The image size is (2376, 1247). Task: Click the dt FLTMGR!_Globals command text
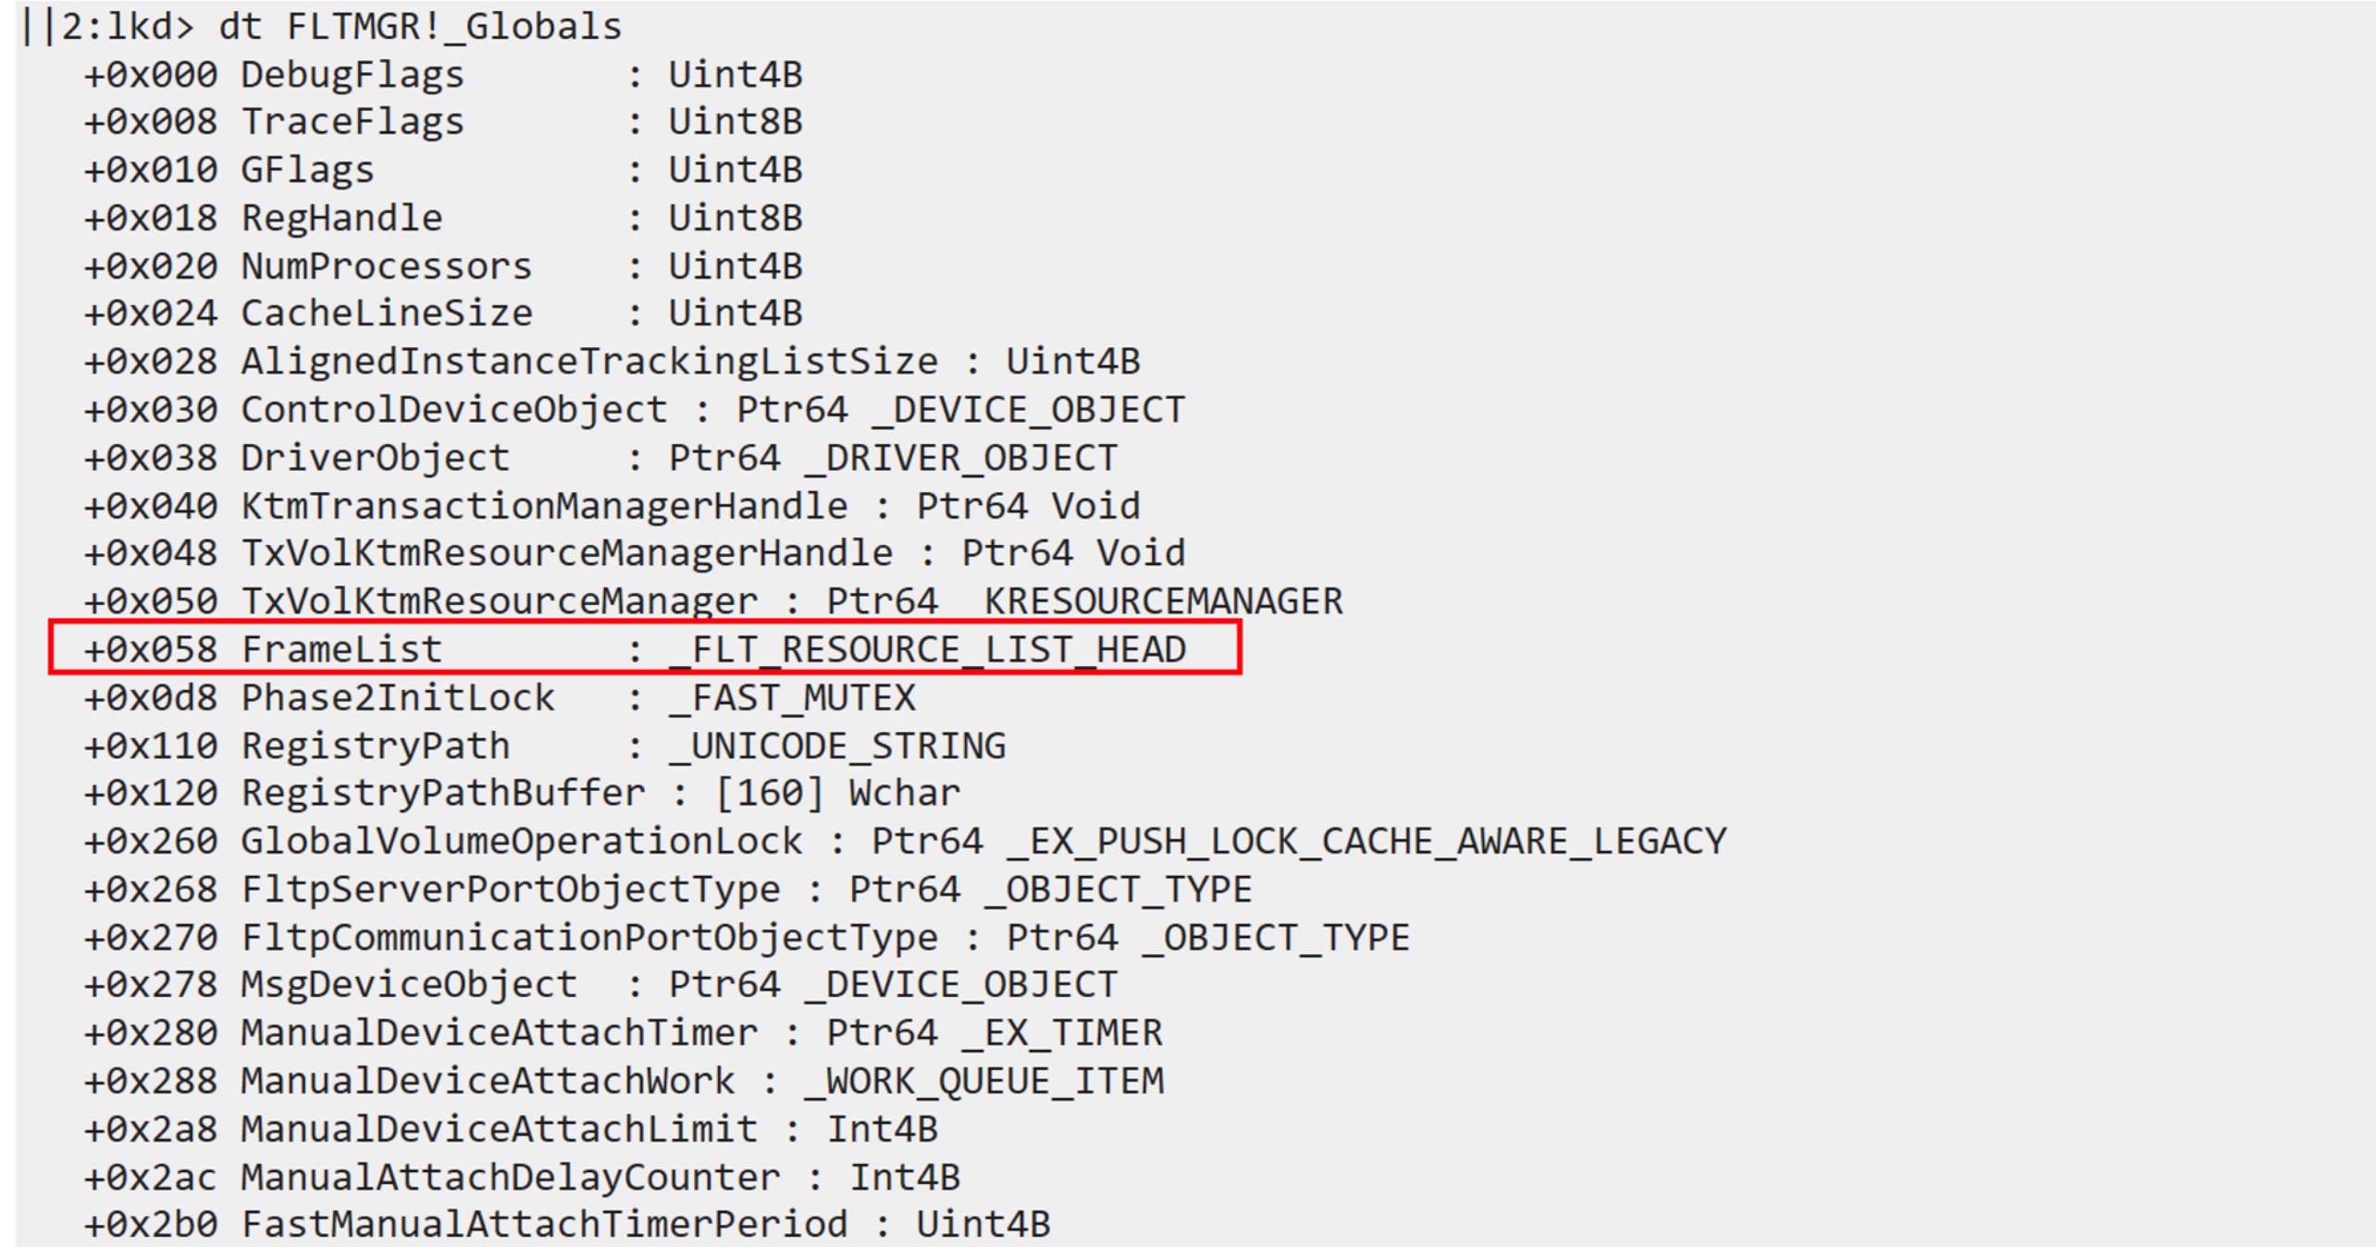click(x=420, y=26)
